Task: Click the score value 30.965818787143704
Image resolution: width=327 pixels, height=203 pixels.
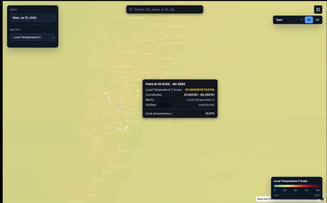Action: (200, 90)
